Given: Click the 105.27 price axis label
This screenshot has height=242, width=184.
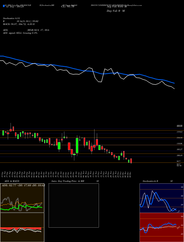Looking at the screenshot, I should tap(180, 150).
